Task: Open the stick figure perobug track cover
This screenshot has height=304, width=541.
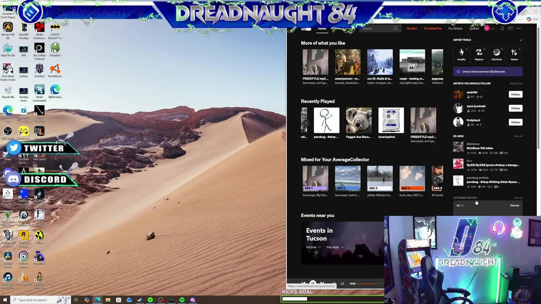Action: [x=326, y=120]
